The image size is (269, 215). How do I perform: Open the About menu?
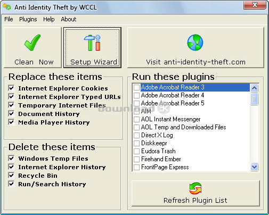coord(69,19)
